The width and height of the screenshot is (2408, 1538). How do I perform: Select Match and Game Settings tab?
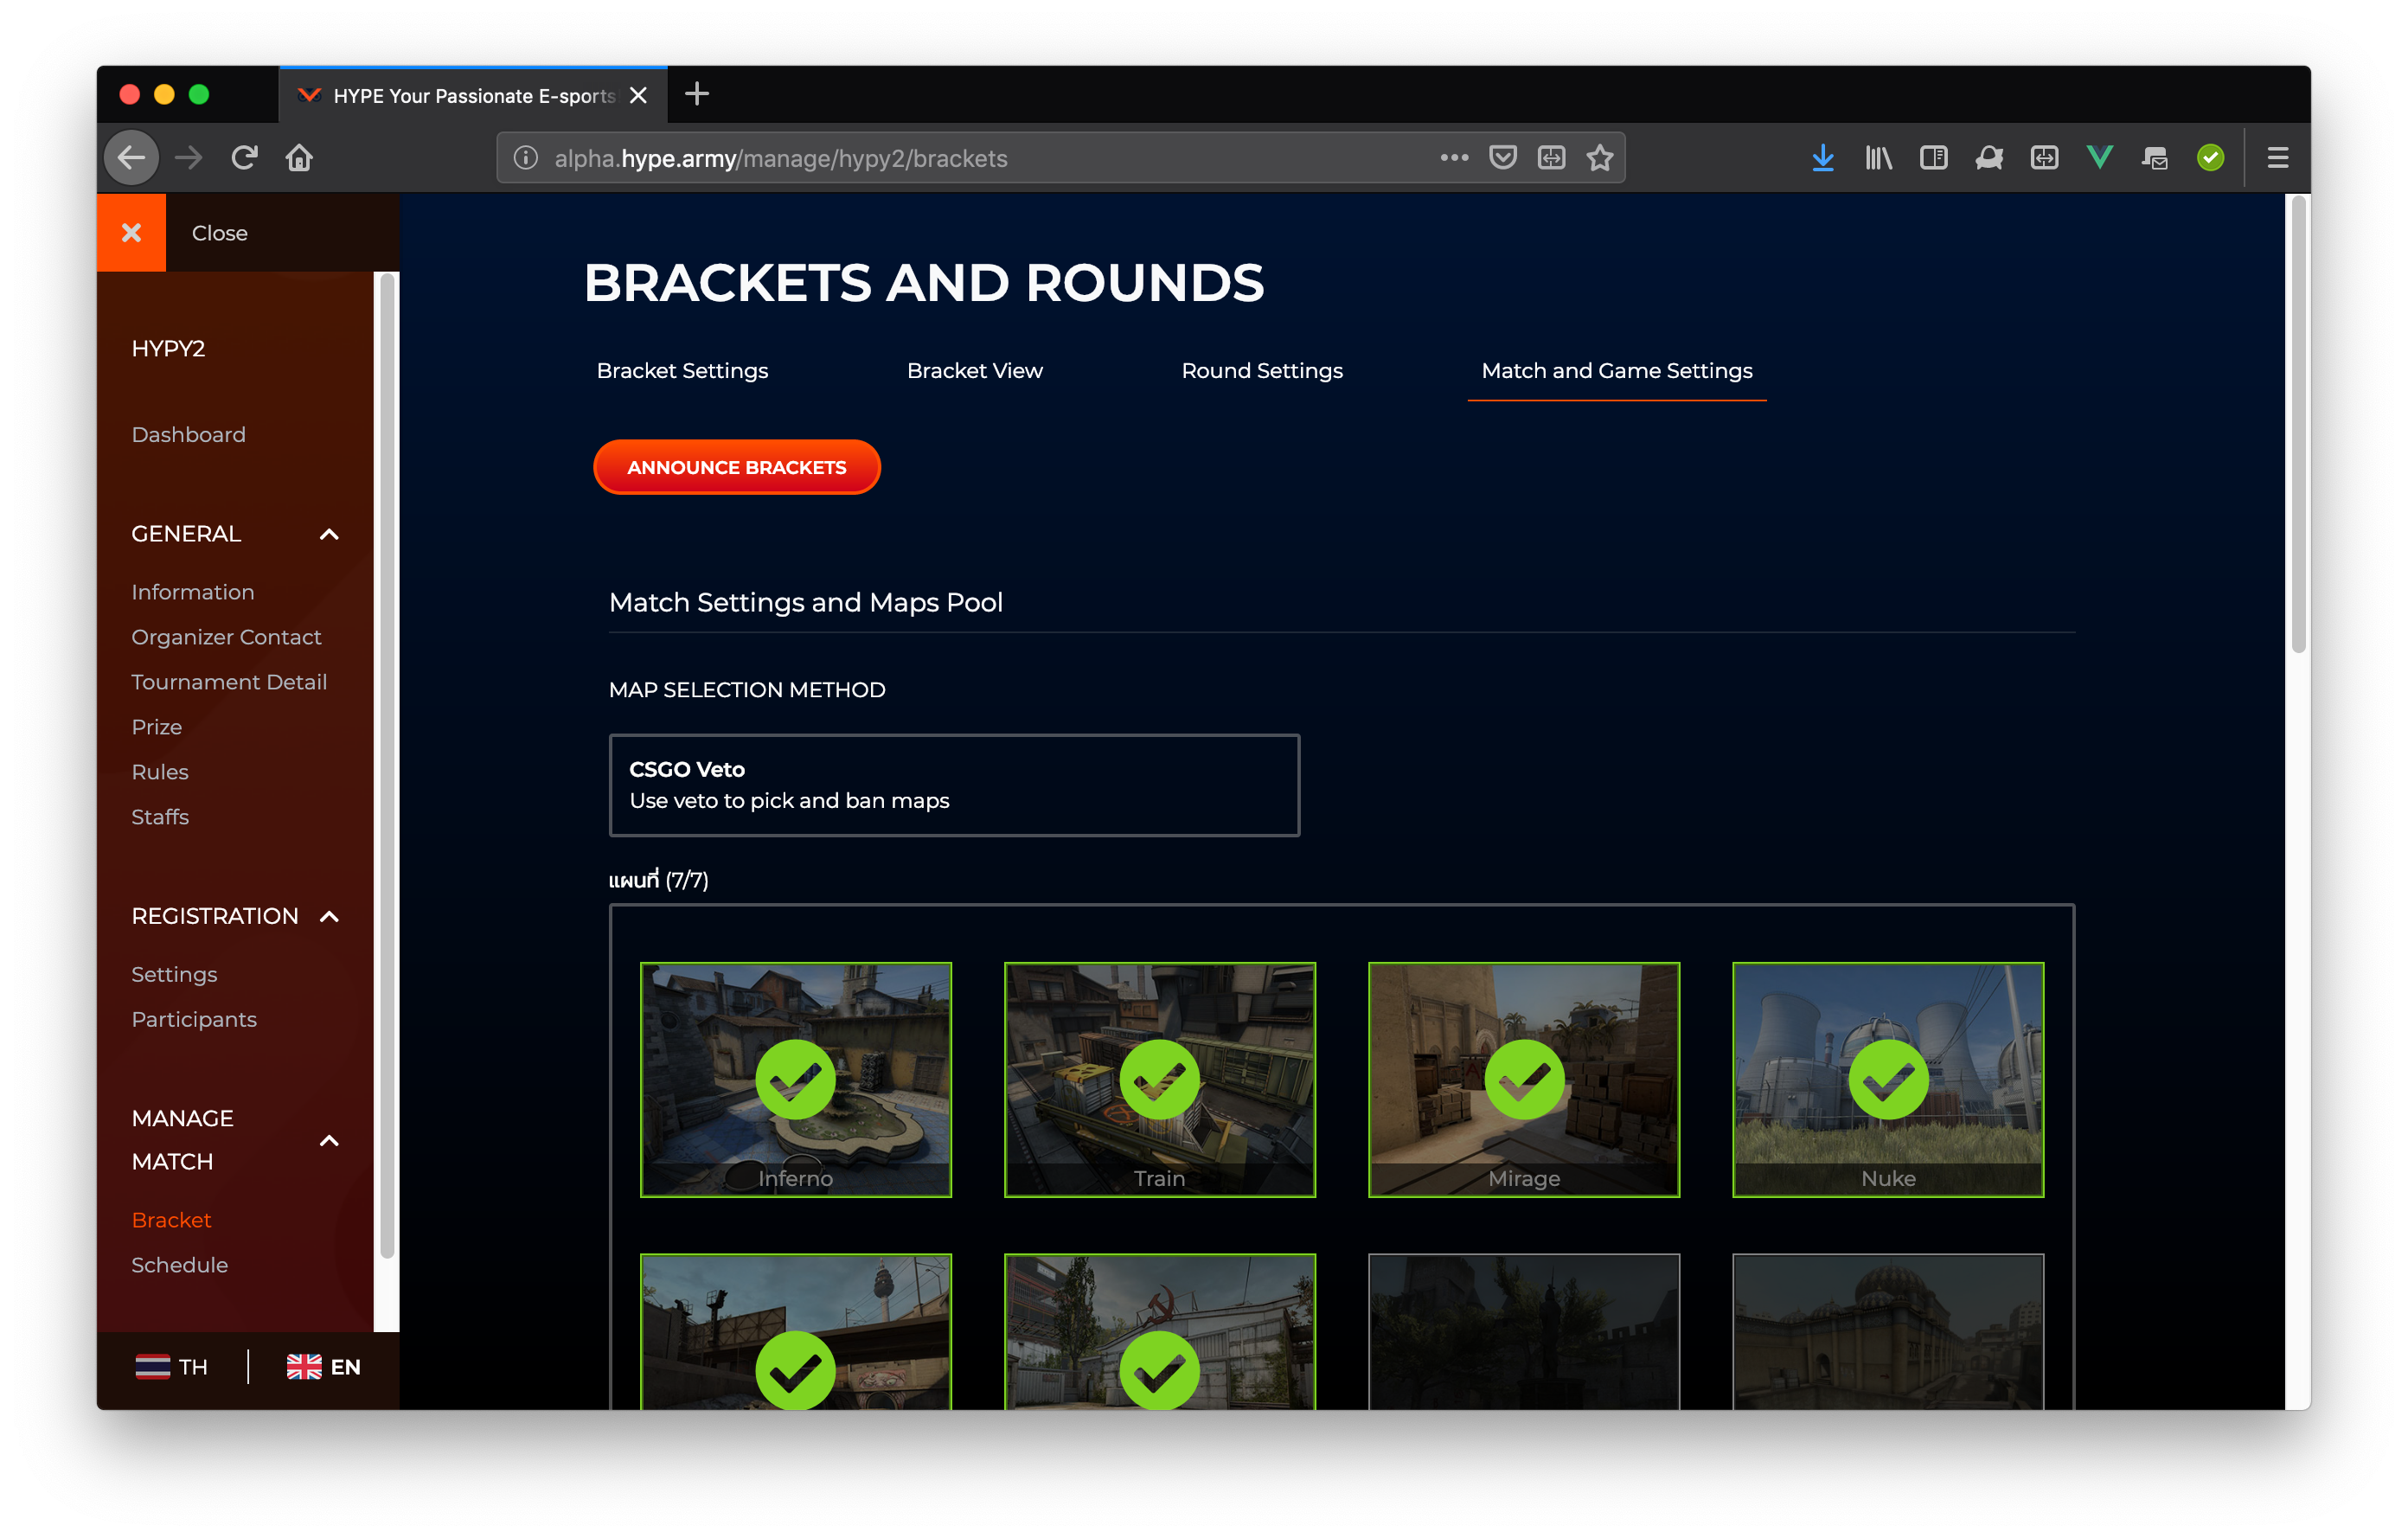click(1616, 371)
